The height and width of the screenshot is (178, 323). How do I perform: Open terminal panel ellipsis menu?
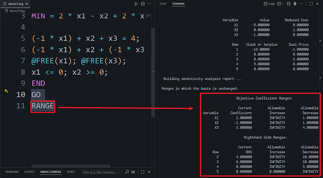click(x=301, y=4)
